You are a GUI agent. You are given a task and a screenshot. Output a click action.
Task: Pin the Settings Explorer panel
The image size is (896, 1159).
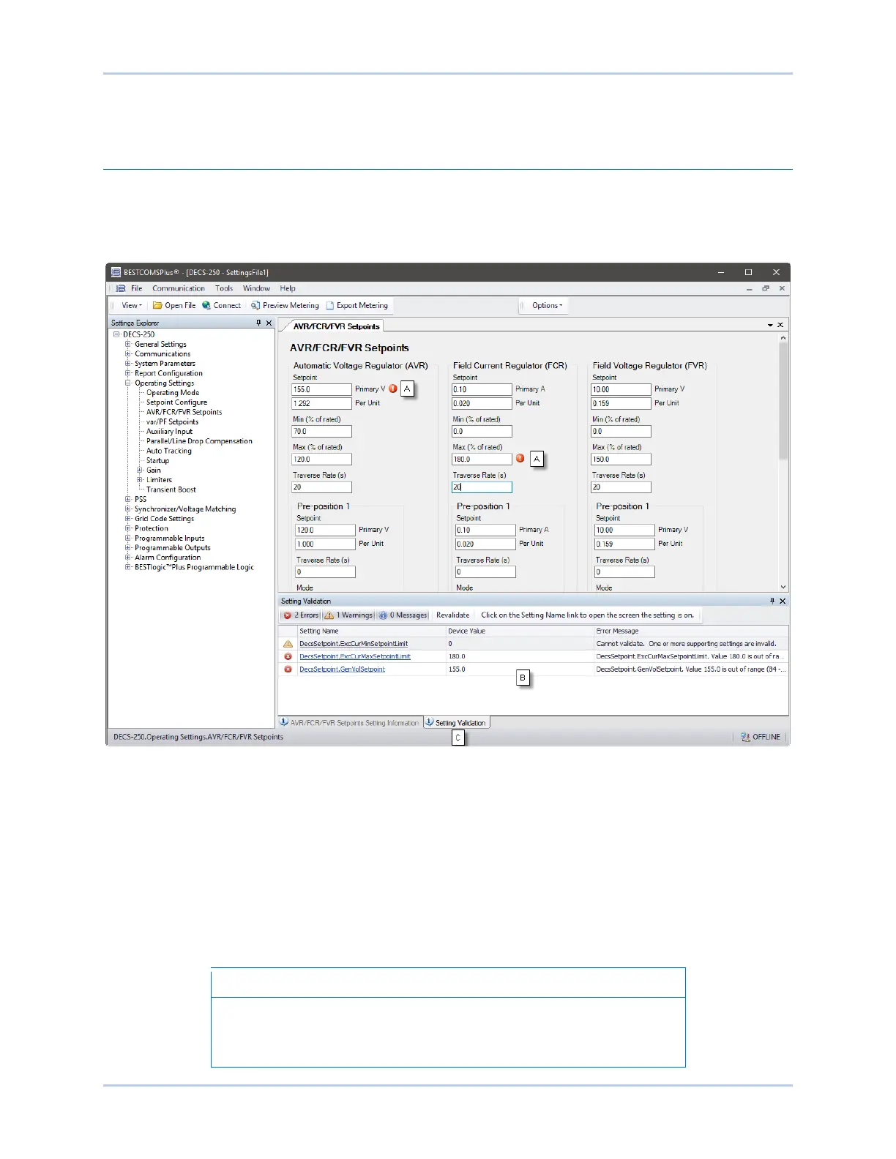tap(258, 323)
